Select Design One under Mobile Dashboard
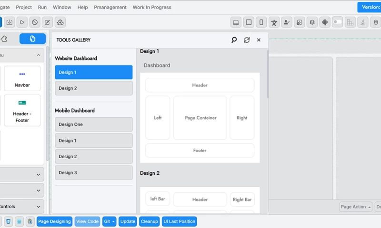 point(93,124)
